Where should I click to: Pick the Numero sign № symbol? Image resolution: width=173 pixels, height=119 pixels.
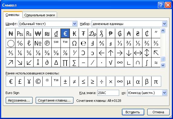point(38,43)
